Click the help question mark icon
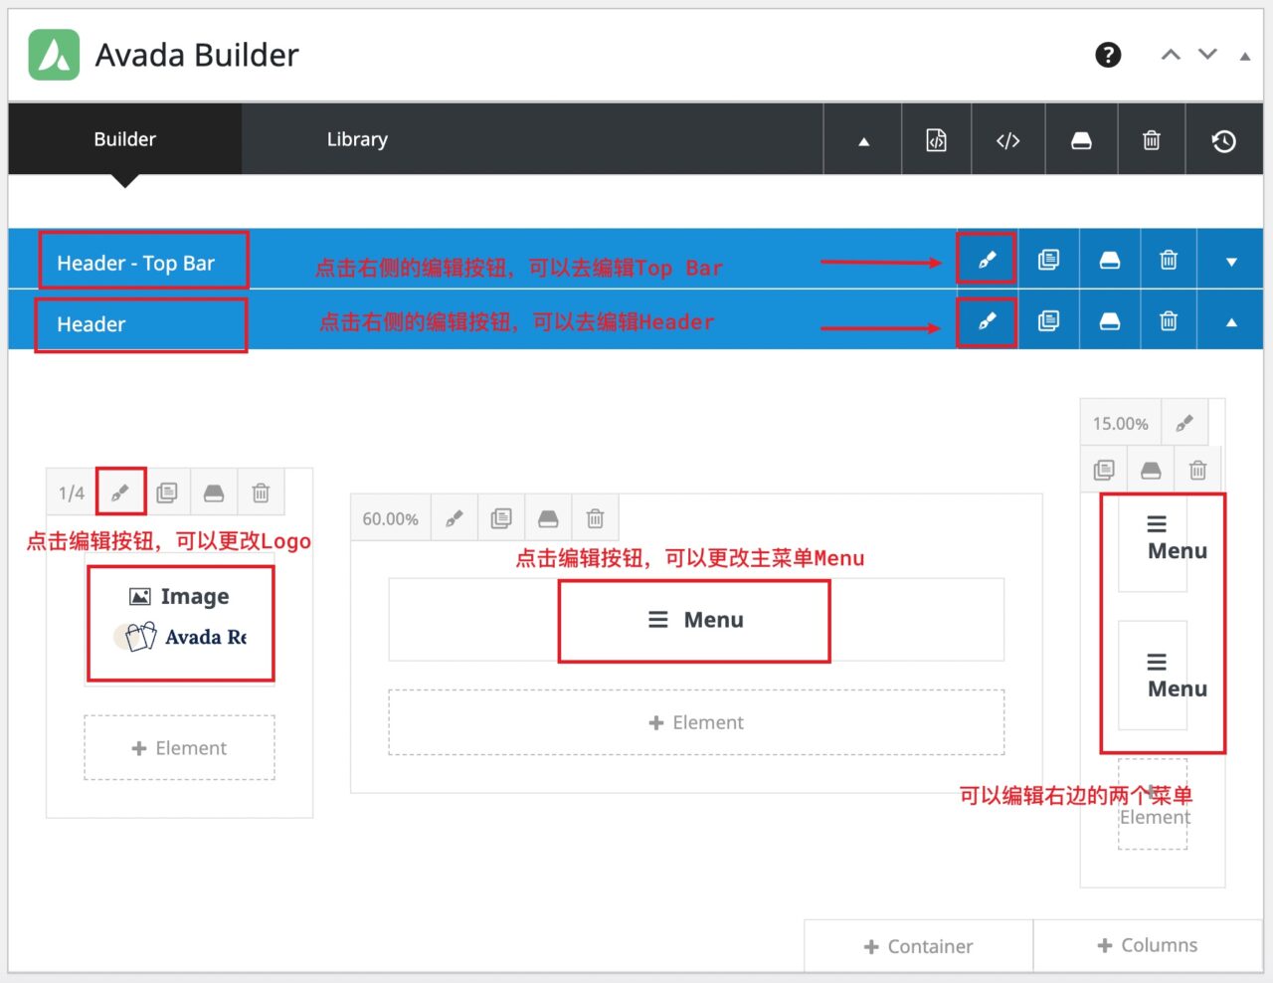This screenshot has width=1273, height=983. pos(1108,55)
